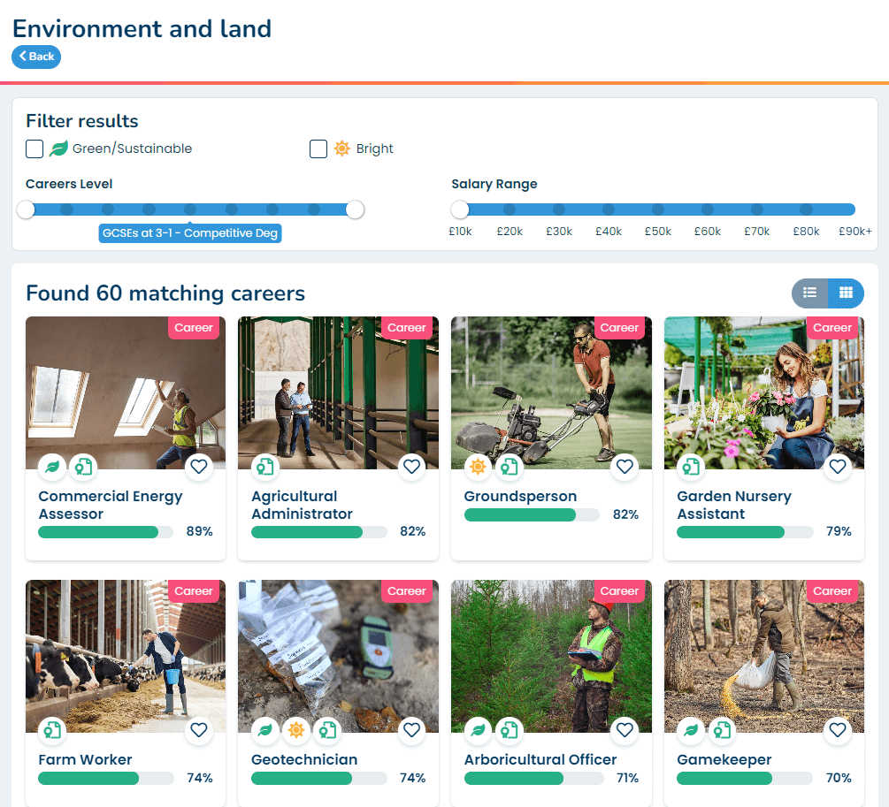Click the Farm Worker cattle barn photo
Screen dimensions: 889x807
[x=126, y=656]
